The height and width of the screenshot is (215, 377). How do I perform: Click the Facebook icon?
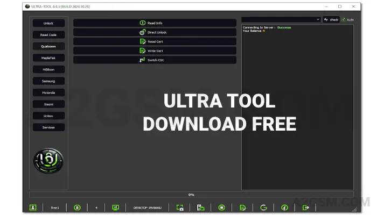coord(285,207)
